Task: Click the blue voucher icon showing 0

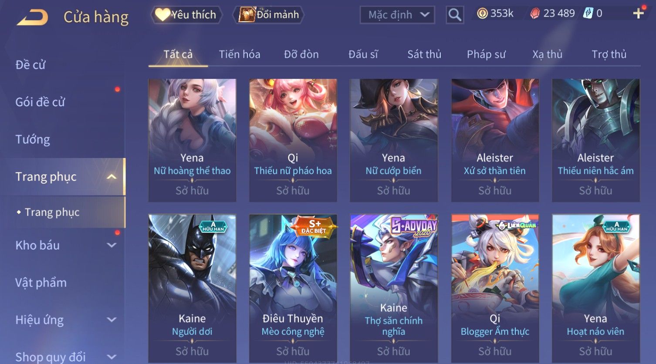Action: [x=588, y=13]
